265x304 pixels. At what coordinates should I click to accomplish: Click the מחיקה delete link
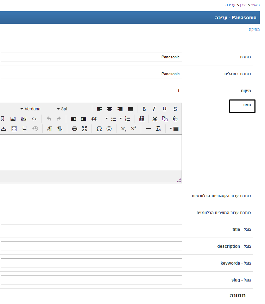click(254, 30)
